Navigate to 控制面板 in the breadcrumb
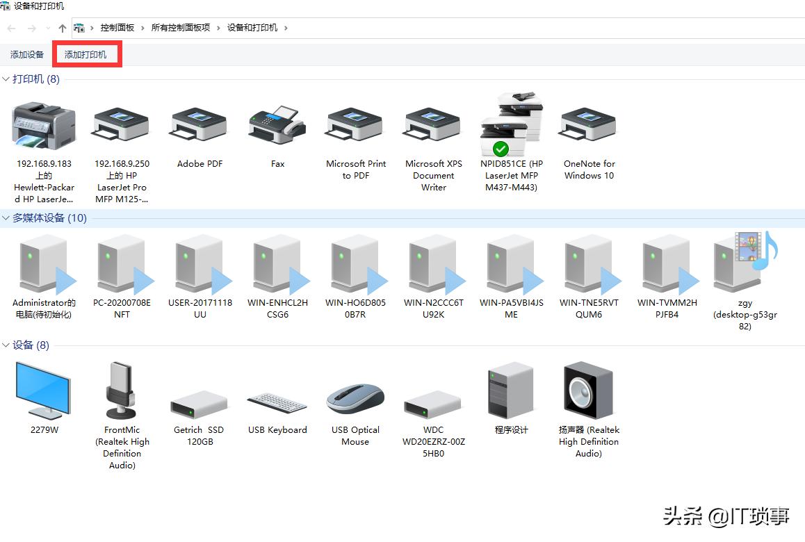The image size is (805, 542). coord(117,27)
